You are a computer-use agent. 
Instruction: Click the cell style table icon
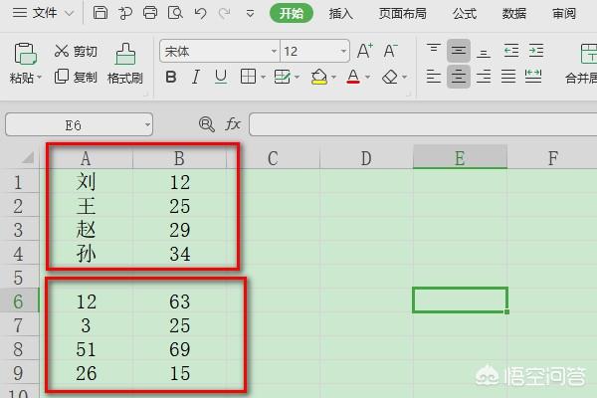click(x=283, y=77)
